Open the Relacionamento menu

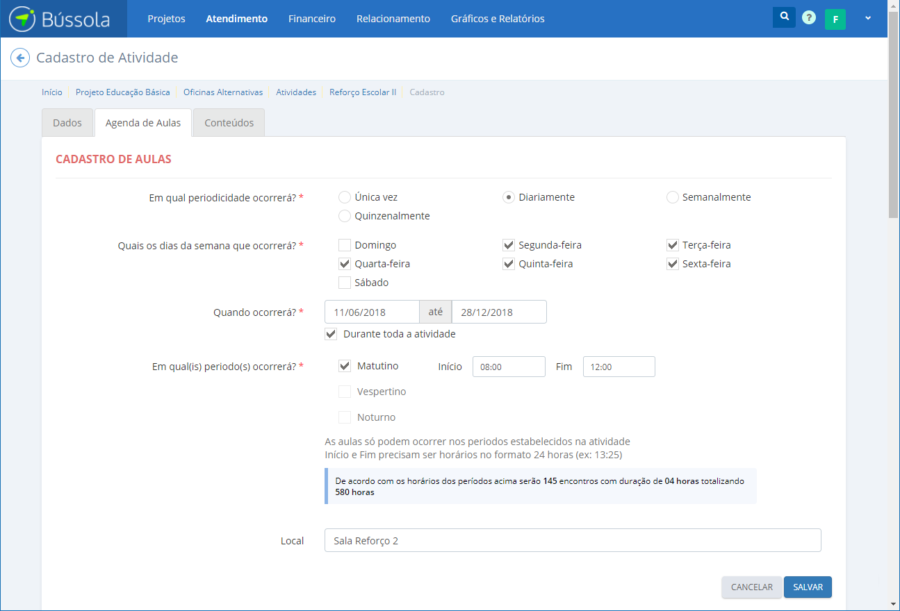click(393, 19)
